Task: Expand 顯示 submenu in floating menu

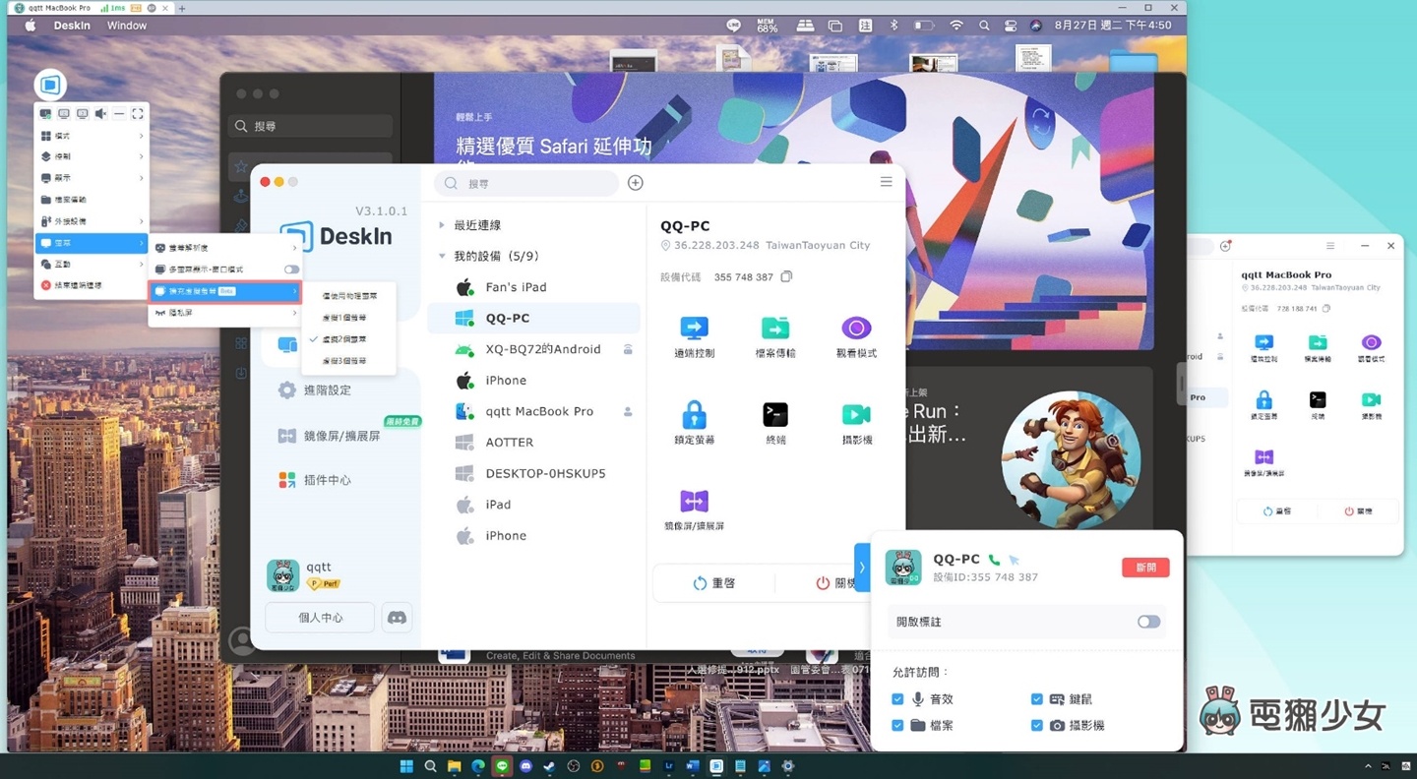Action: click(x=91, y=178)
